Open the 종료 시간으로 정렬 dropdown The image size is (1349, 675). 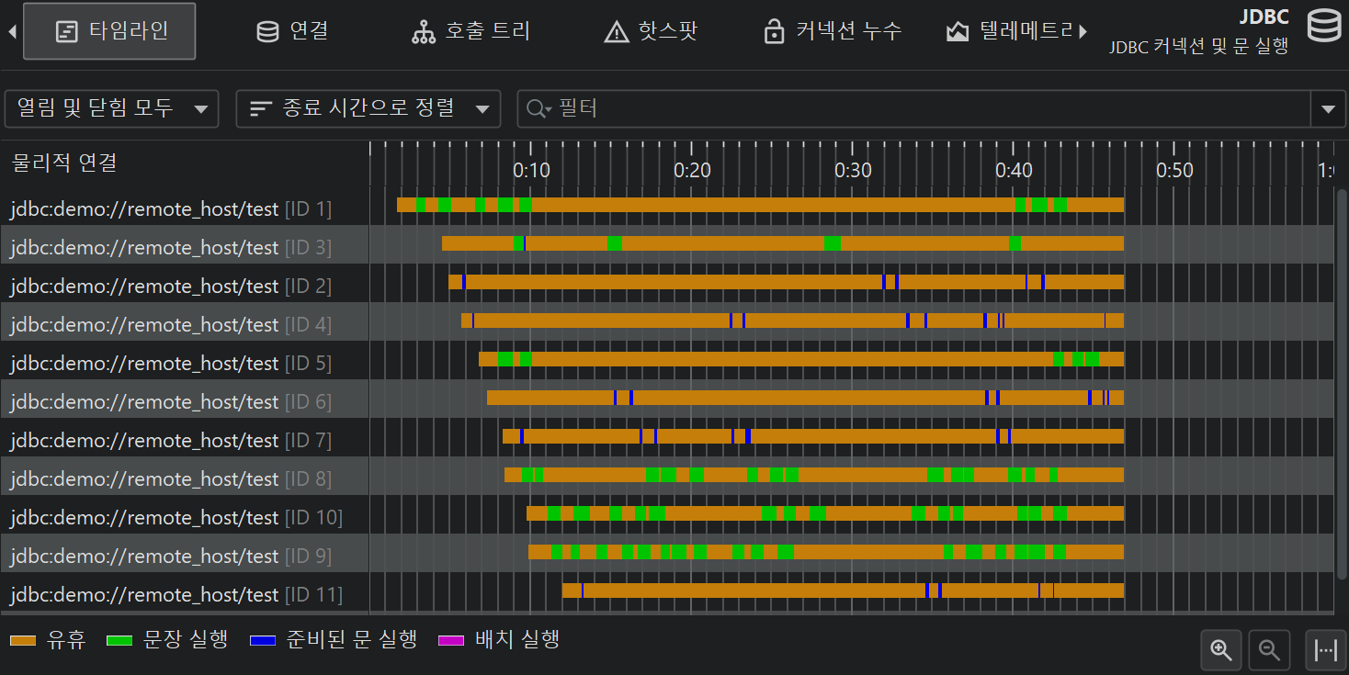(x=368, y=108)
